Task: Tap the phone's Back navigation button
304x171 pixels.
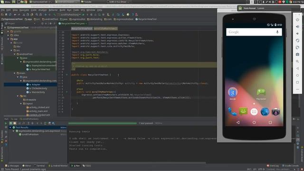Action: (x=238, y=123)
